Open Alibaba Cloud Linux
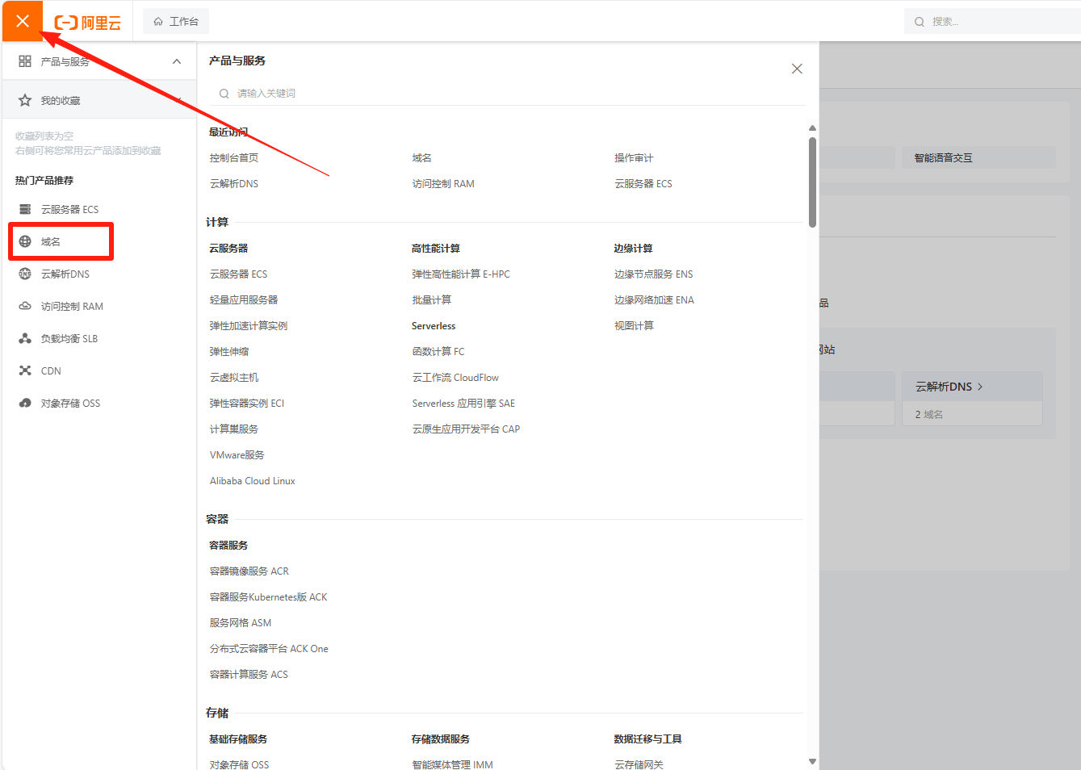The height and width of the screenshot is (770, 1081). click(x=253, y=481)
